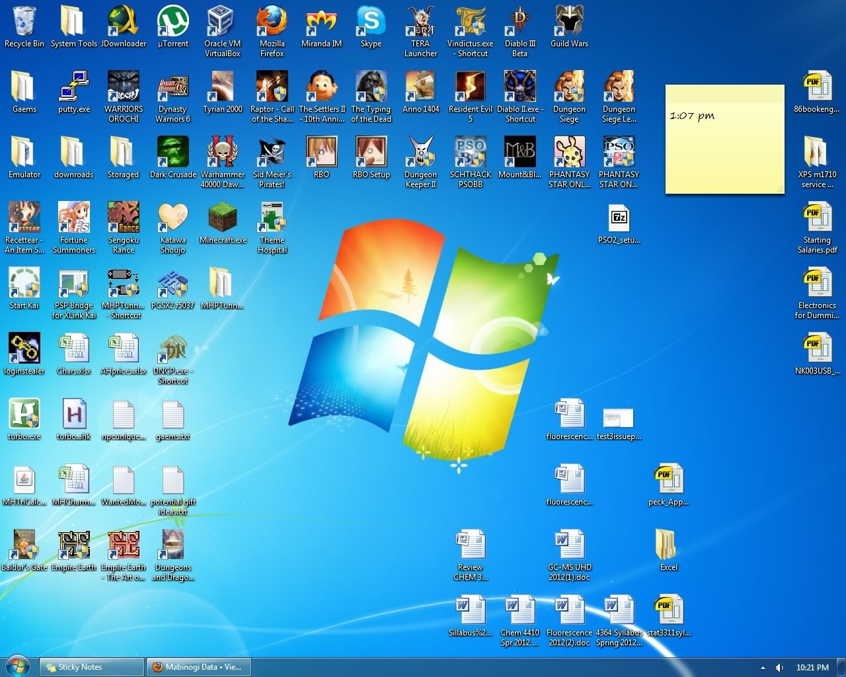Image resolution: width=846 pixels, height=677 pixels.
Task: Open the Windows Start menu orb
Action: (18, 666)
